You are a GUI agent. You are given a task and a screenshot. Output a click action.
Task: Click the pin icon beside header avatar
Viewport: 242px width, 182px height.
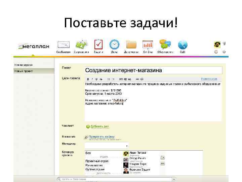(x=225, y=43)
